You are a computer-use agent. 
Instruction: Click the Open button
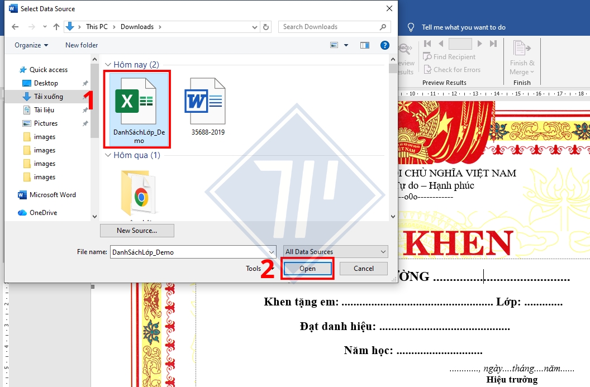coord(307,269)
